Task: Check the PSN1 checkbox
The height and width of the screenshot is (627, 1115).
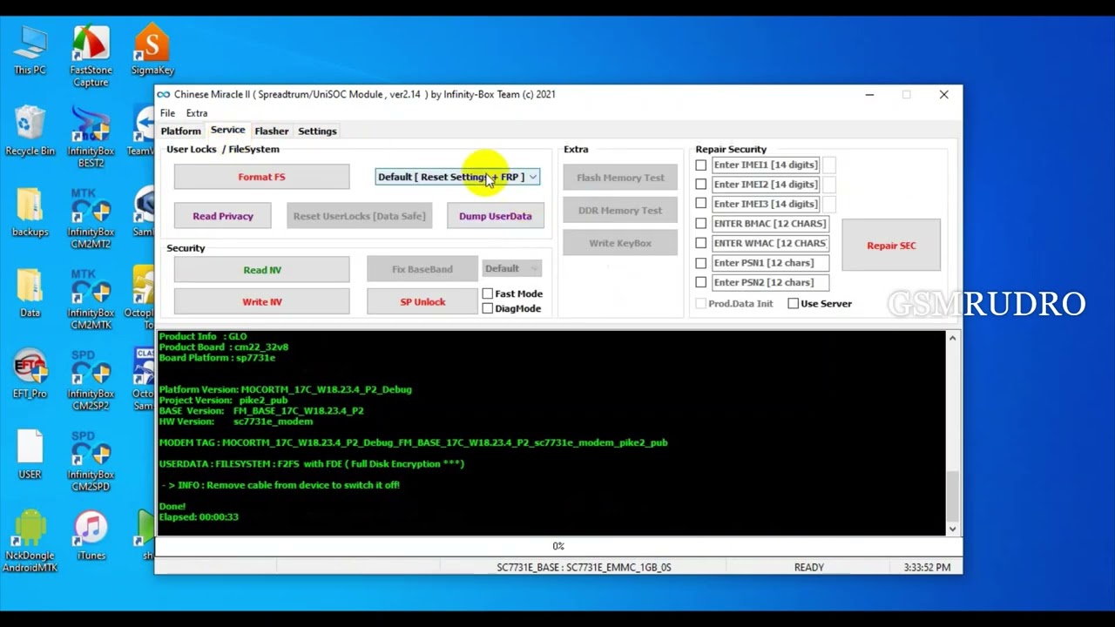Action: tap(701, 262)
